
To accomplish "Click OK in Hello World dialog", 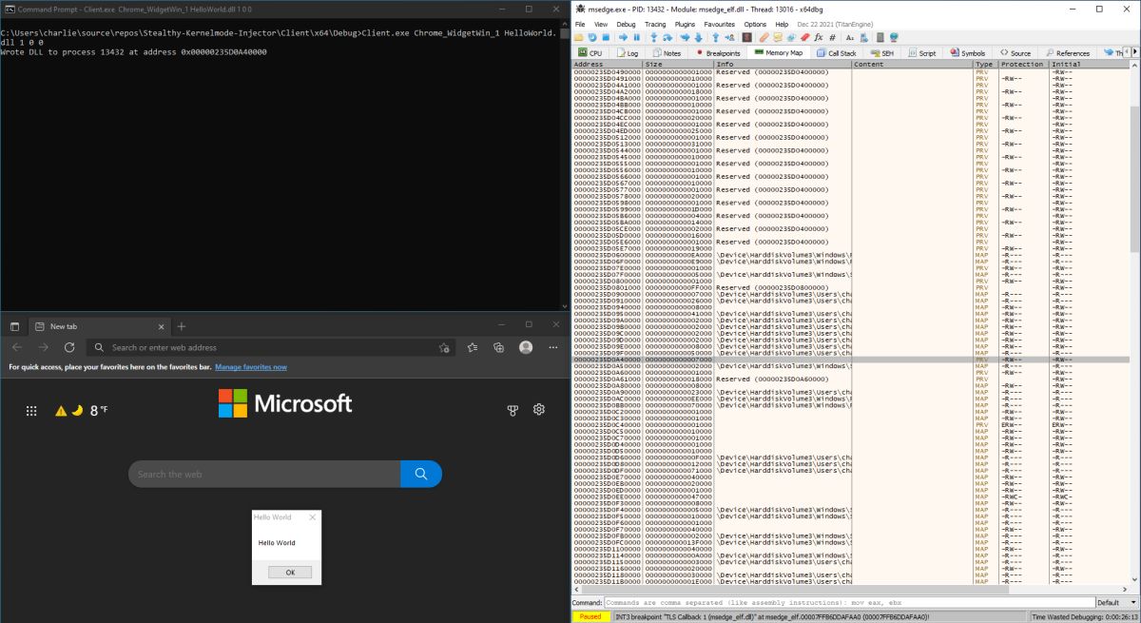I will click(290, 572).
